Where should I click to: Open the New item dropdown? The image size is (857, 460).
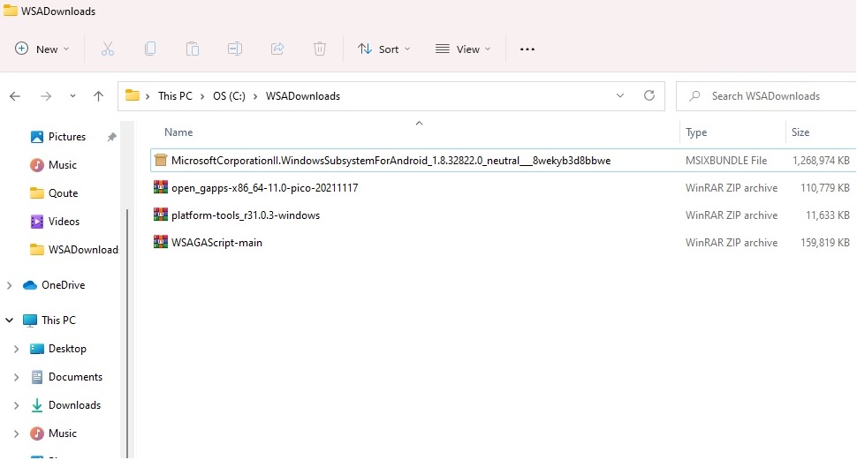tap(42, 49)
